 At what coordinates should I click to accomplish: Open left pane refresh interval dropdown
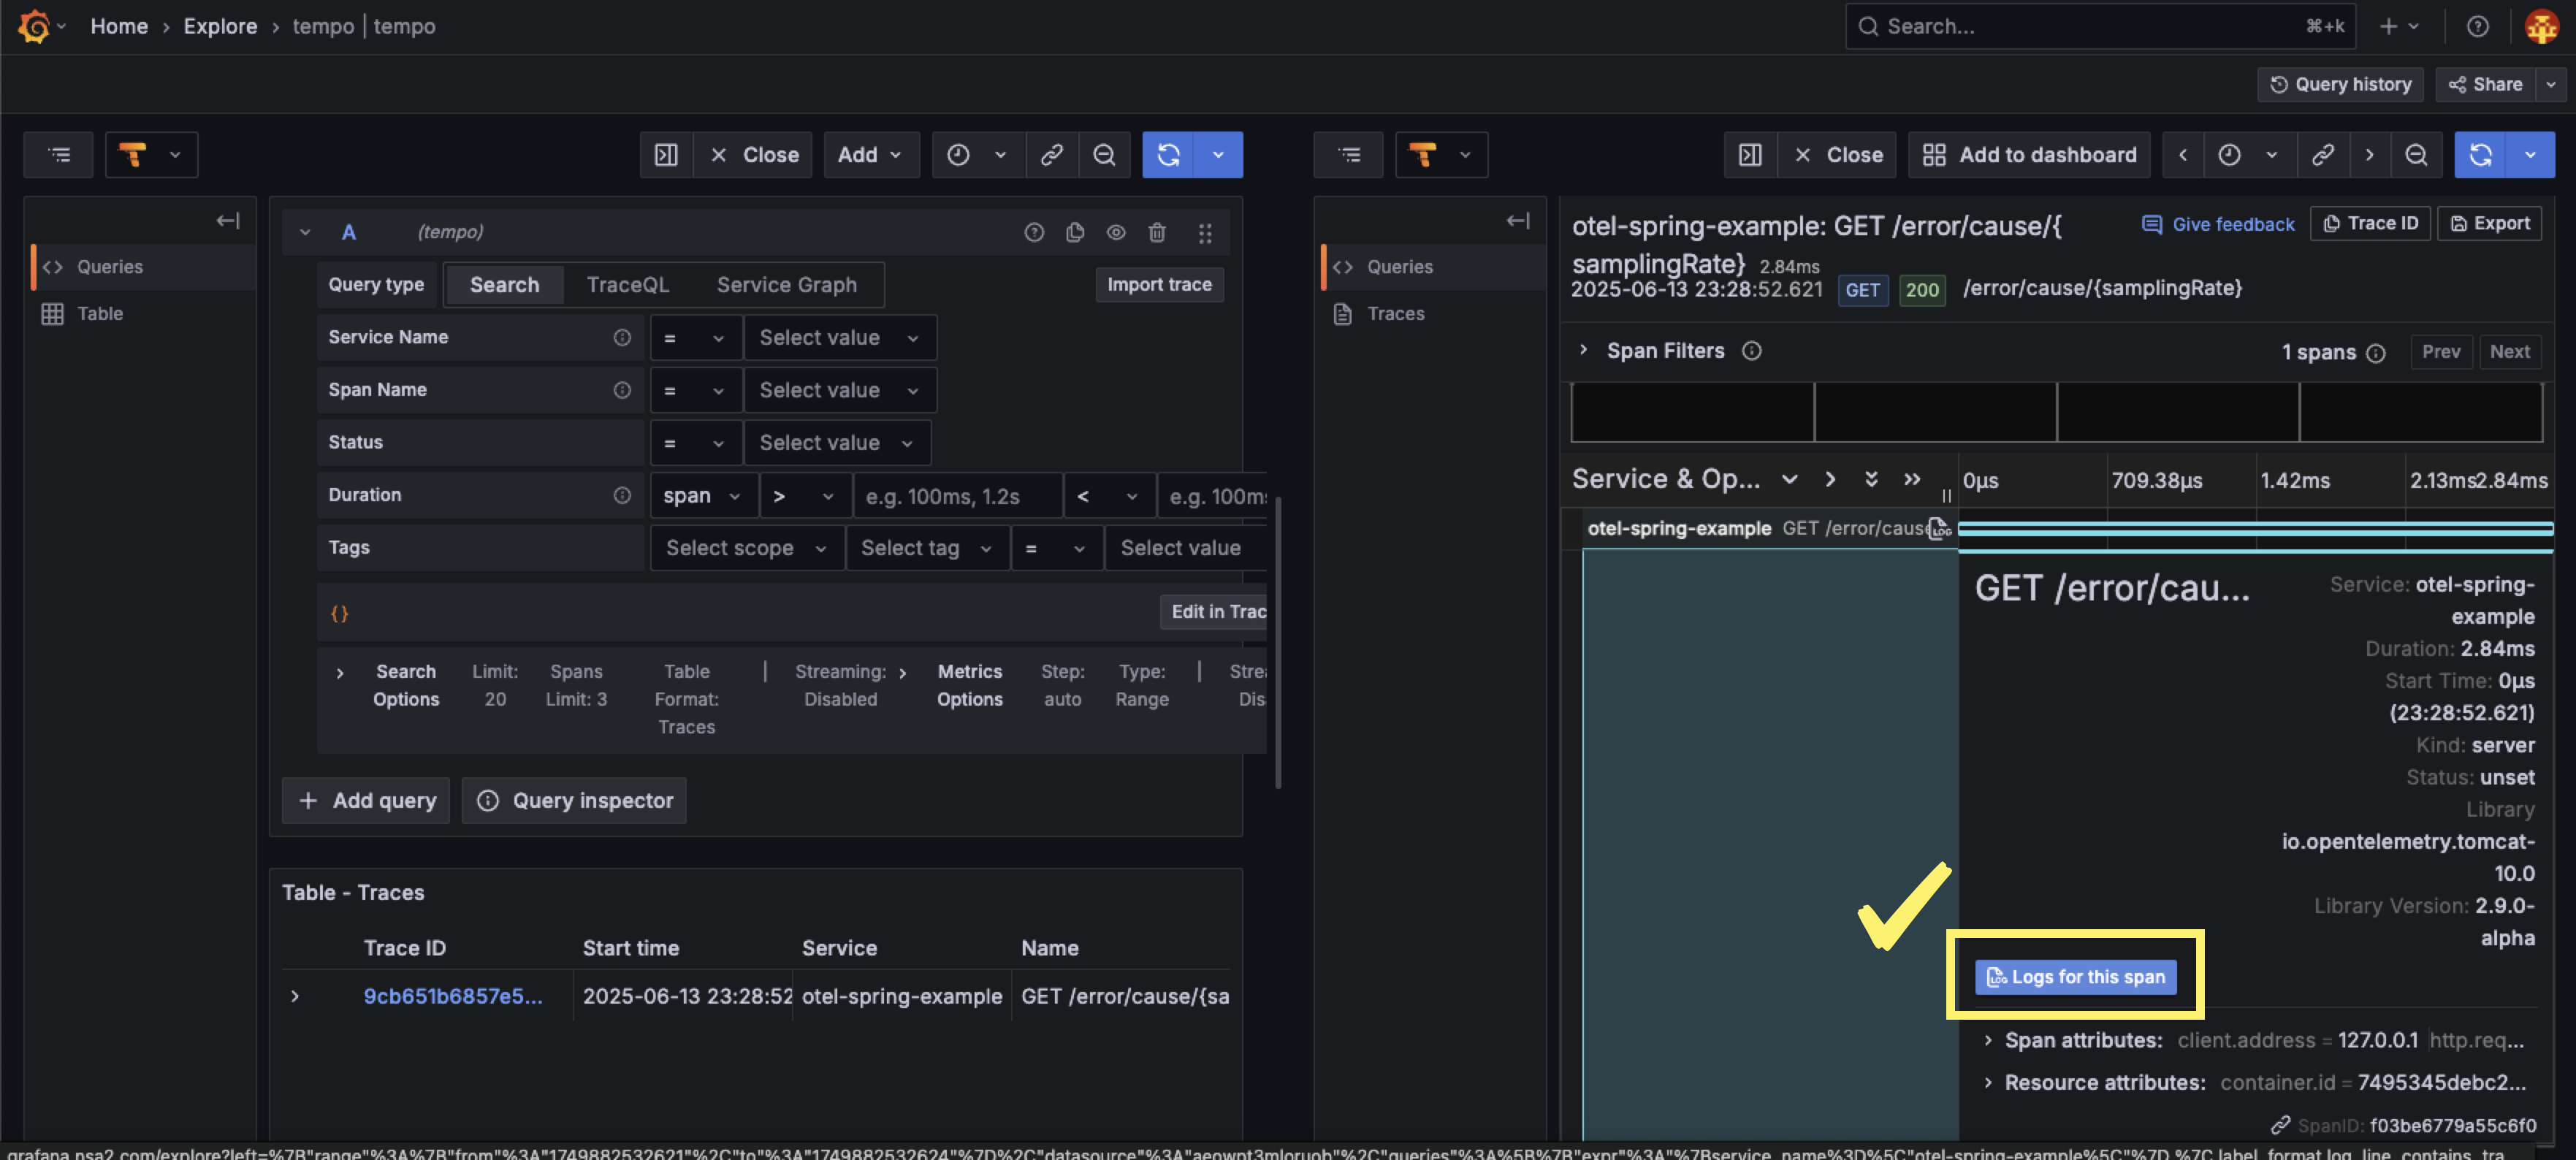point(1218,154)
